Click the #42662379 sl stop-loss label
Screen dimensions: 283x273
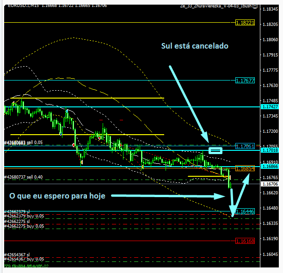pos(17,212)
